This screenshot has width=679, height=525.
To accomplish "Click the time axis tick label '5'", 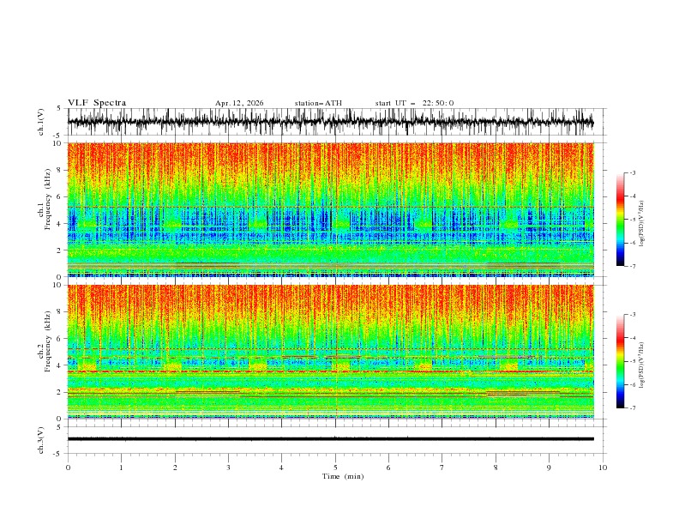I will click(335, 468).
